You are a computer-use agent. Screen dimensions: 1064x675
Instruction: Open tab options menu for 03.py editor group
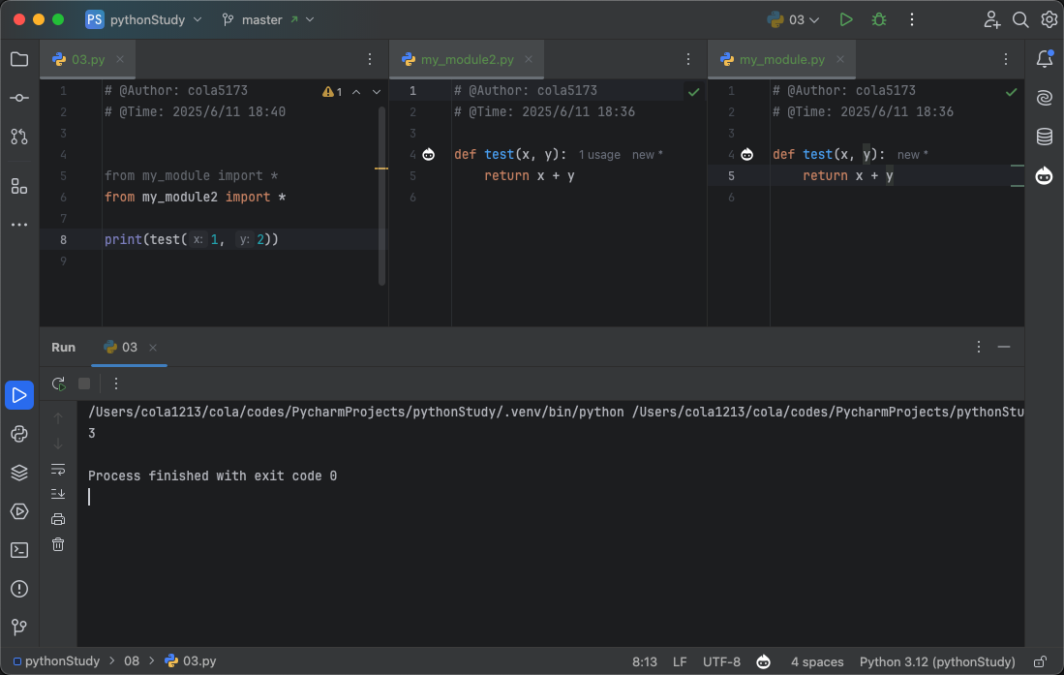pyautogui.click(x=370, y=60)
